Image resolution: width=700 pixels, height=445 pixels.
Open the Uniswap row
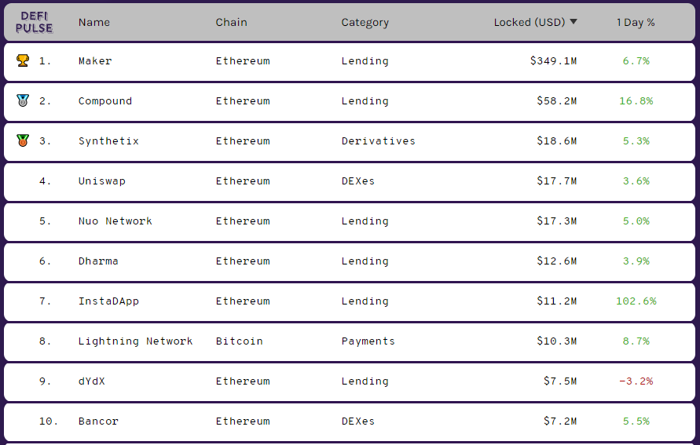(x=350, y=182)
